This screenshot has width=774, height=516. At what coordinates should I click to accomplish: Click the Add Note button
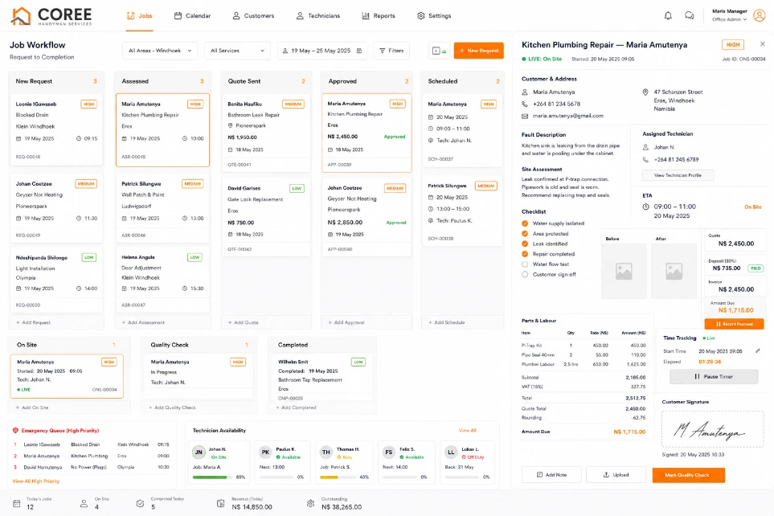pos(551,475)
